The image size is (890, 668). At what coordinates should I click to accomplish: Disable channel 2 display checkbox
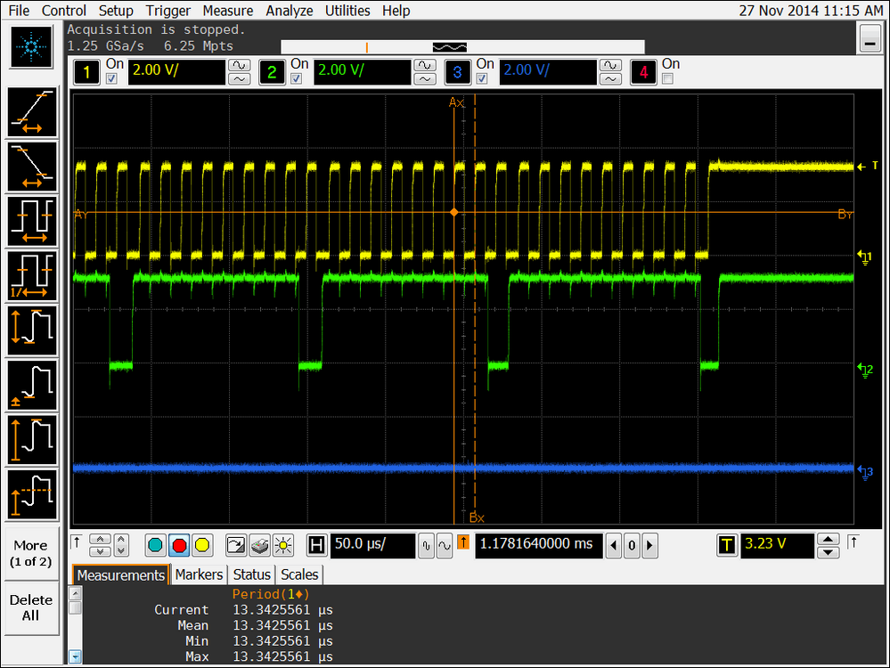(x=296, y=79)
